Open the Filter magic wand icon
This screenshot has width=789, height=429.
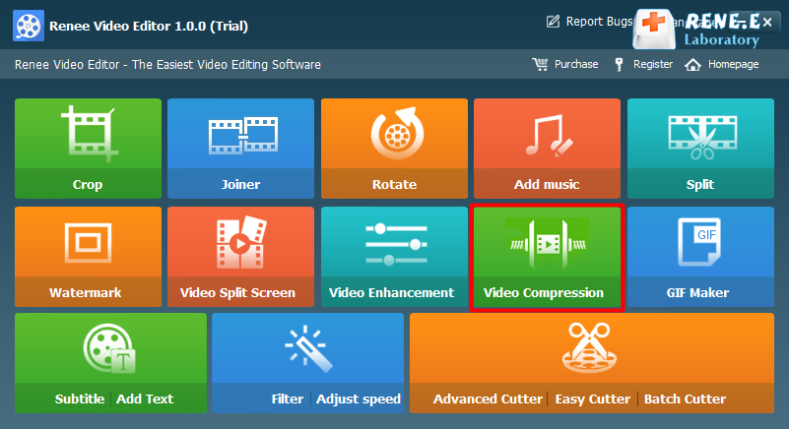coord(308,348)
